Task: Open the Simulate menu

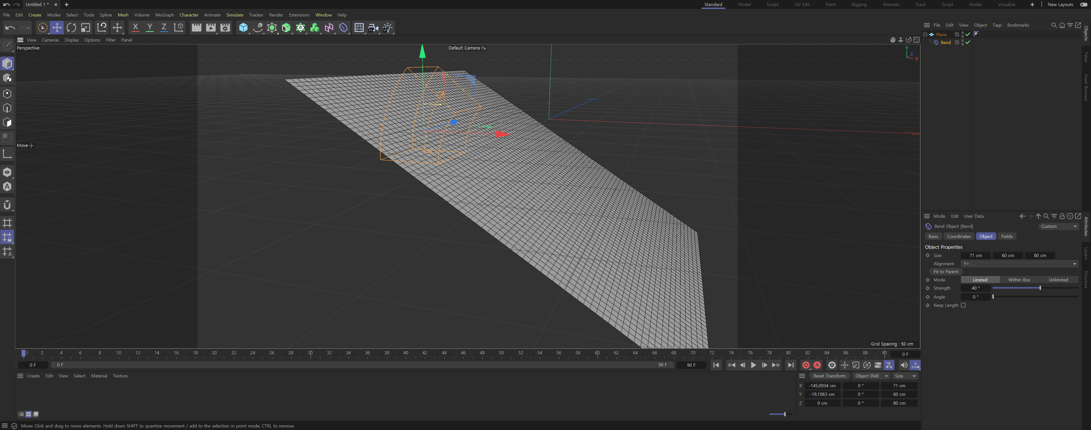Action: click(235, 14)
